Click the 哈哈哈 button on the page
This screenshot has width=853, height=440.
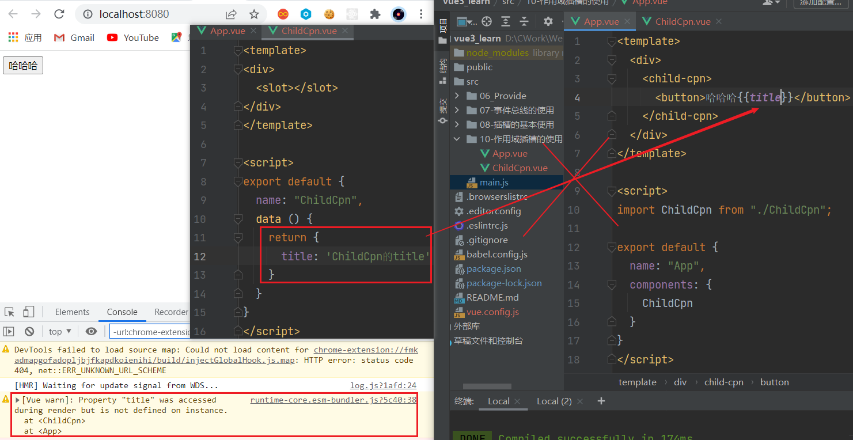tap(23, 66)
